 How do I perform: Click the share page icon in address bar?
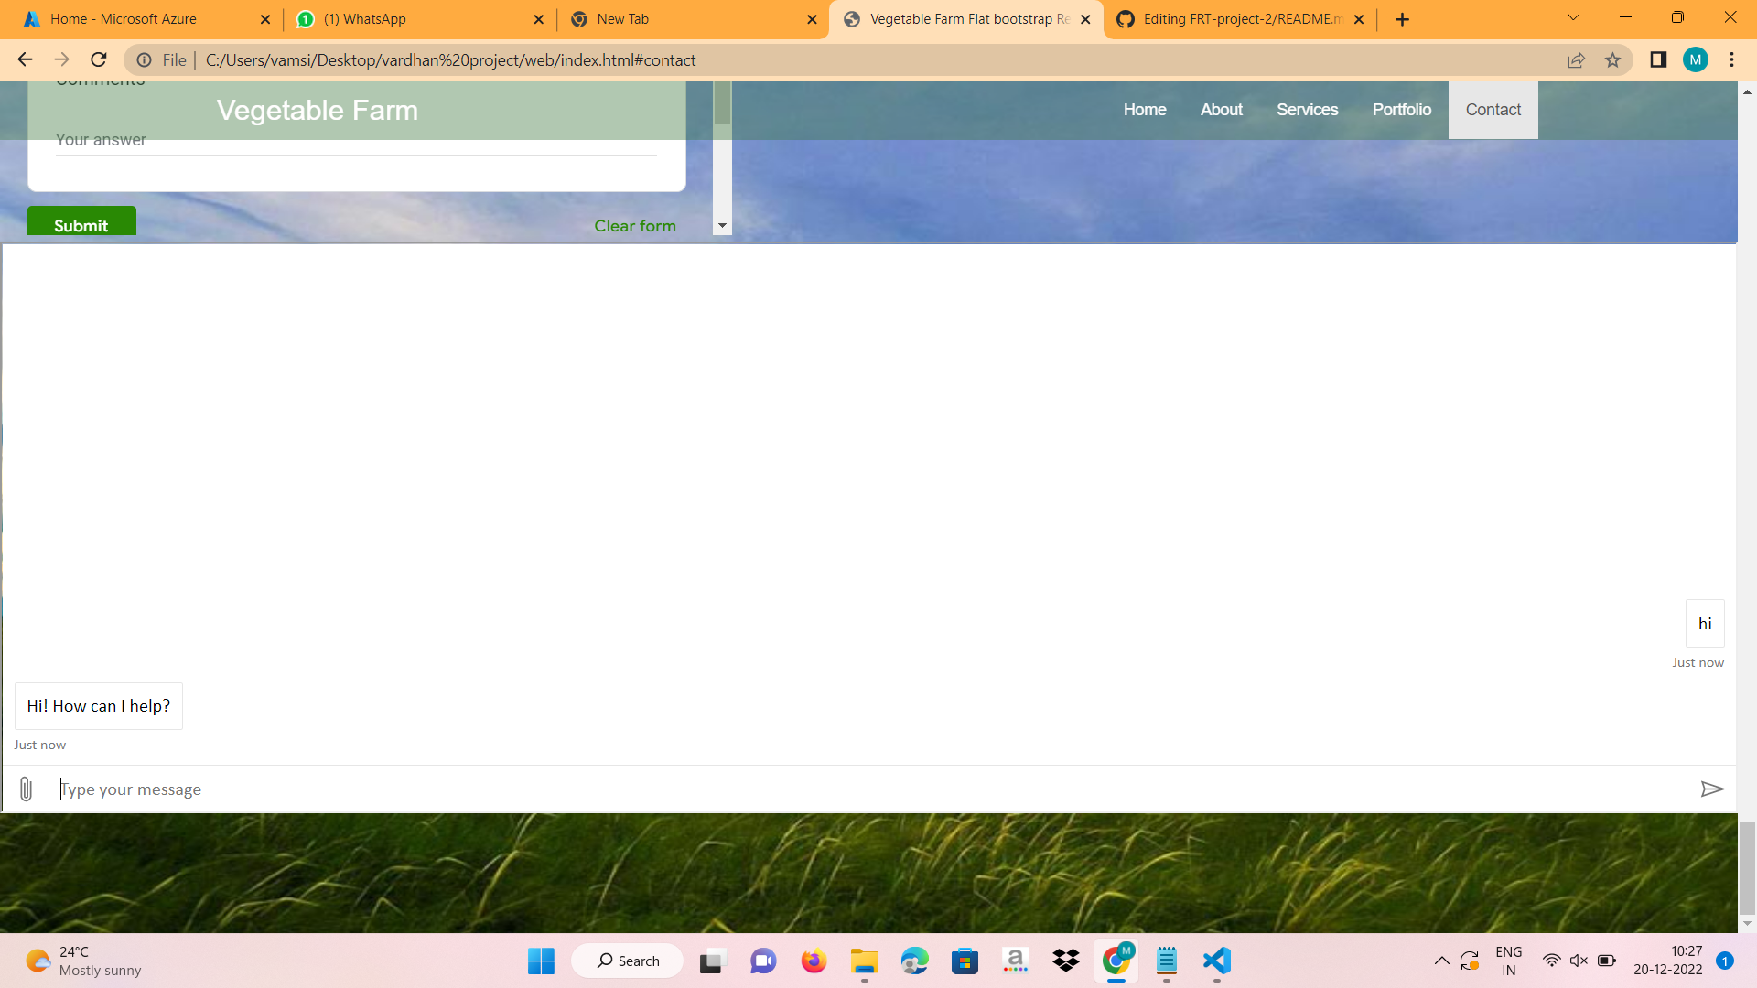[x=1576, y=60]
